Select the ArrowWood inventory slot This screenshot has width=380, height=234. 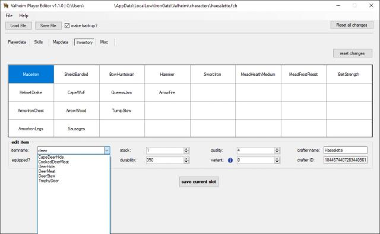pyautogui.click(x=77, y=110)
